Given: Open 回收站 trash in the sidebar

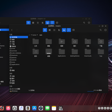Looking at the screenshot, I should (x=19, y=46).
